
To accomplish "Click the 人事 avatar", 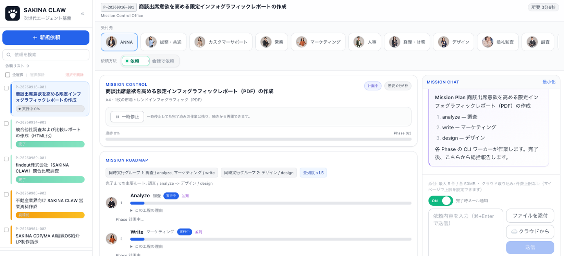I will tap(359, 42).
